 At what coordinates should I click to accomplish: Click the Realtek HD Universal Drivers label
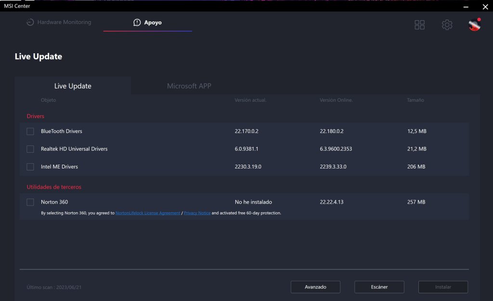pyautogui.click(x=74, y=149)
